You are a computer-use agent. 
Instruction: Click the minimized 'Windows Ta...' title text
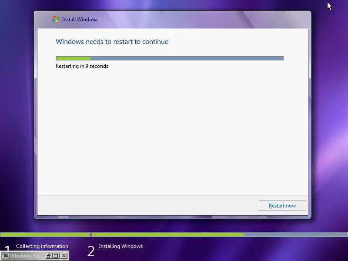26,256
